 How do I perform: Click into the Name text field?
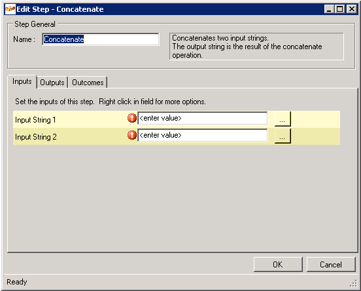pyautogui.click(x=101, y=39)
